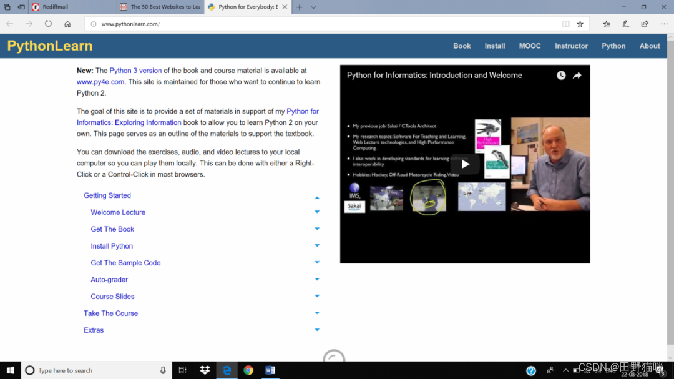674x379 pixels.
Task: Refresh the current page
Action: pos(48,24)
